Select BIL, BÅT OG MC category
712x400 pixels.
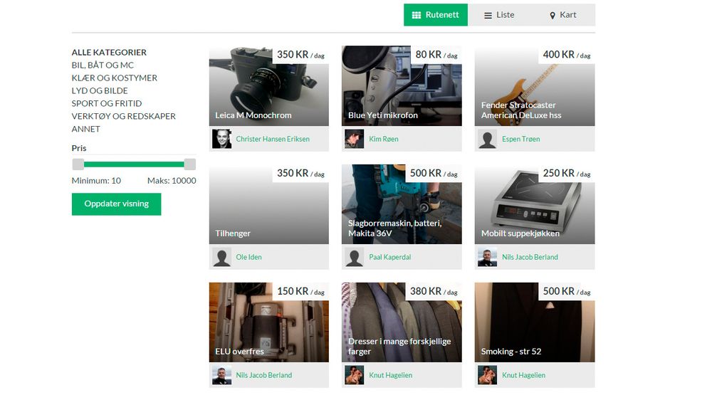click(x=103, y=65)
